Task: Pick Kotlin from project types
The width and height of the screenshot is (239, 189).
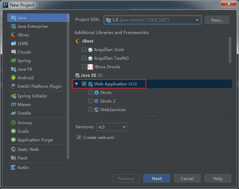Action: coord(23,167)
